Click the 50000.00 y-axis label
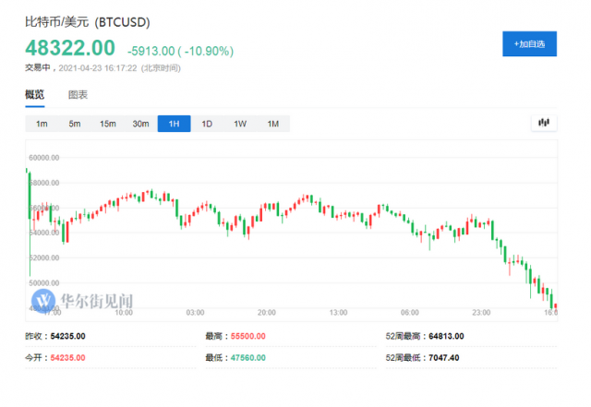This screenshot has width=591, height=407. pyautogui.click(x=44, y=283)
